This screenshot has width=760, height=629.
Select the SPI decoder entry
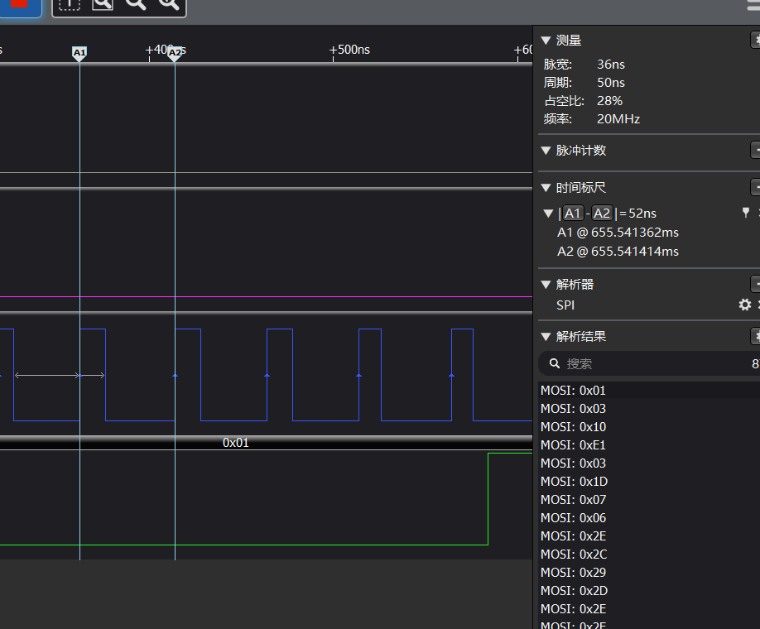tap(565, 305)
